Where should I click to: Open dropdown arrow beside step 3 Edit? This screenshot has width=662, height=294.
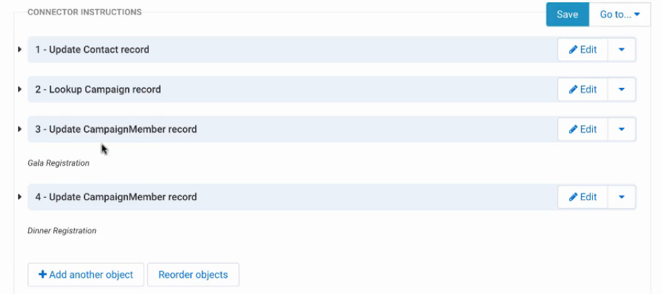(621, 129)
